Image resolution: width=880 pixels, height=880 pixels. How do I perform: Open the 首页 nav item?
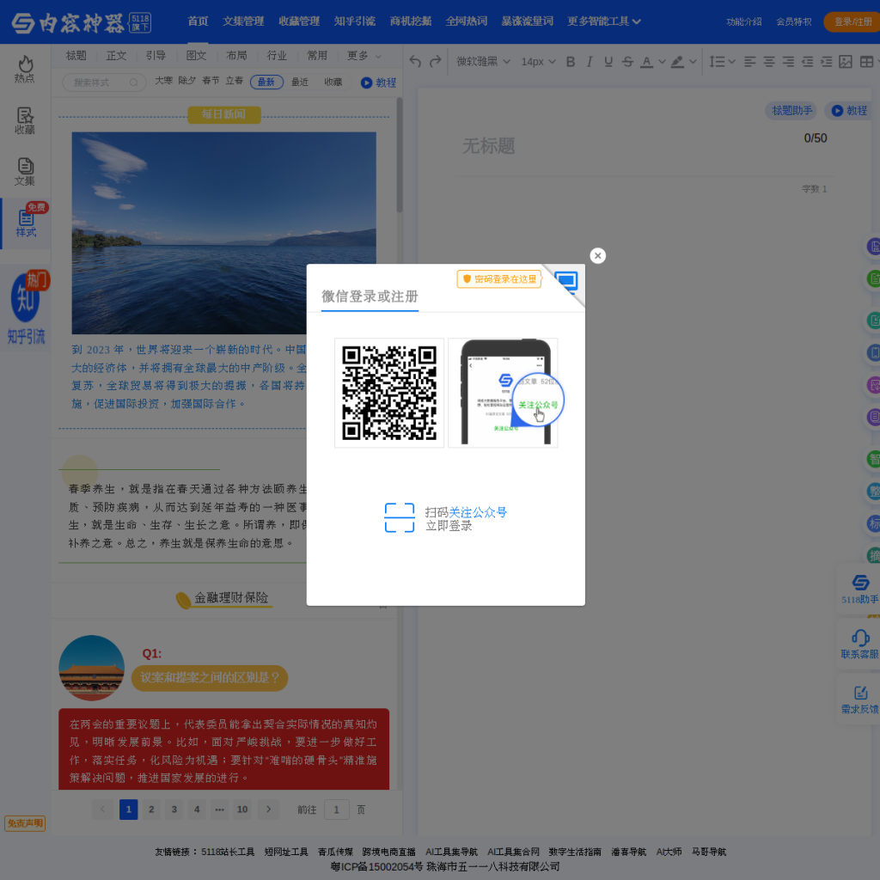198,21
